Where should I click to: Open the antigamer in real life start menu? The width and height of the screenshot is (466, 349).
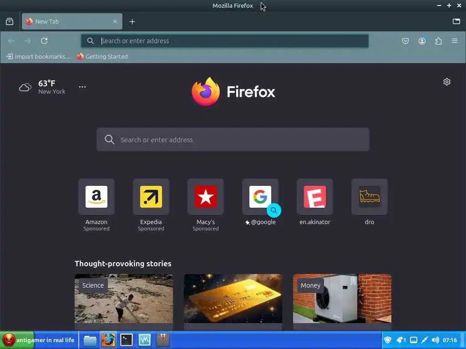click(x=38, y=340)
